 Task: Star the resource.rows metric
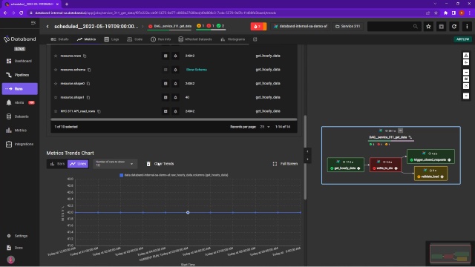coord(56,56)
